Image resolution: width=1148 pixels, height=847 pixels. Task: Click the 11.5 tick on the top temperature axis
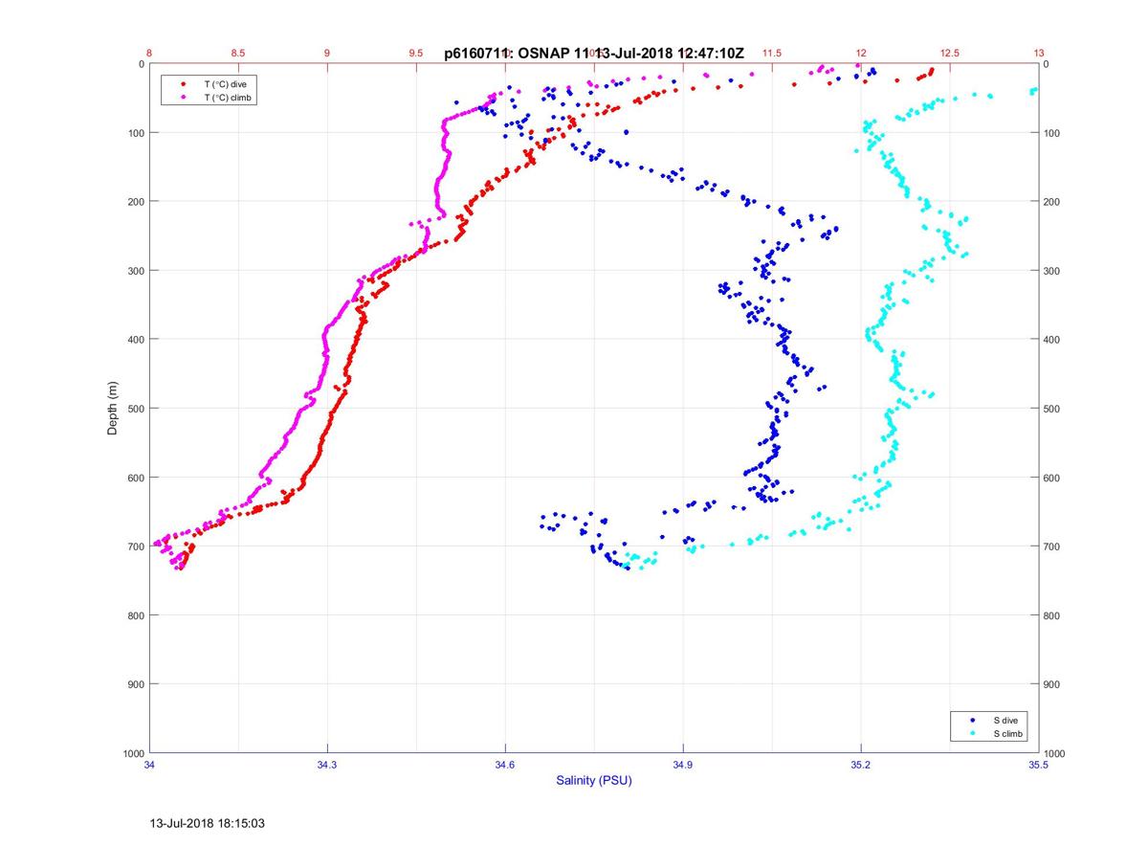tap(771, 54)
